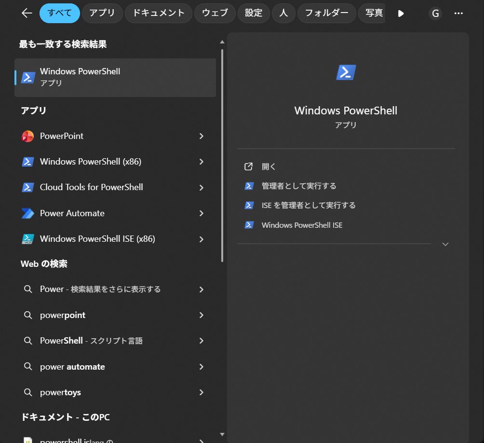Open the three-dot overflow menu at top right

click(458, 13)
